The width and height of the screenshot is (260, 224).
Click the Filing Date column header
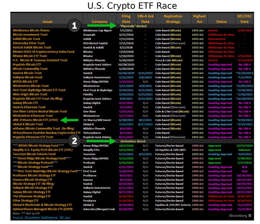pyautogui.click(x=126, y=19)
